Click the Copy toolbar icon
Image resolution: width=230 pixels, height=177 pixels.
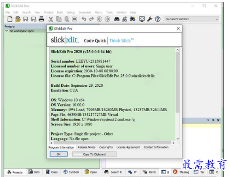(58, 19)
